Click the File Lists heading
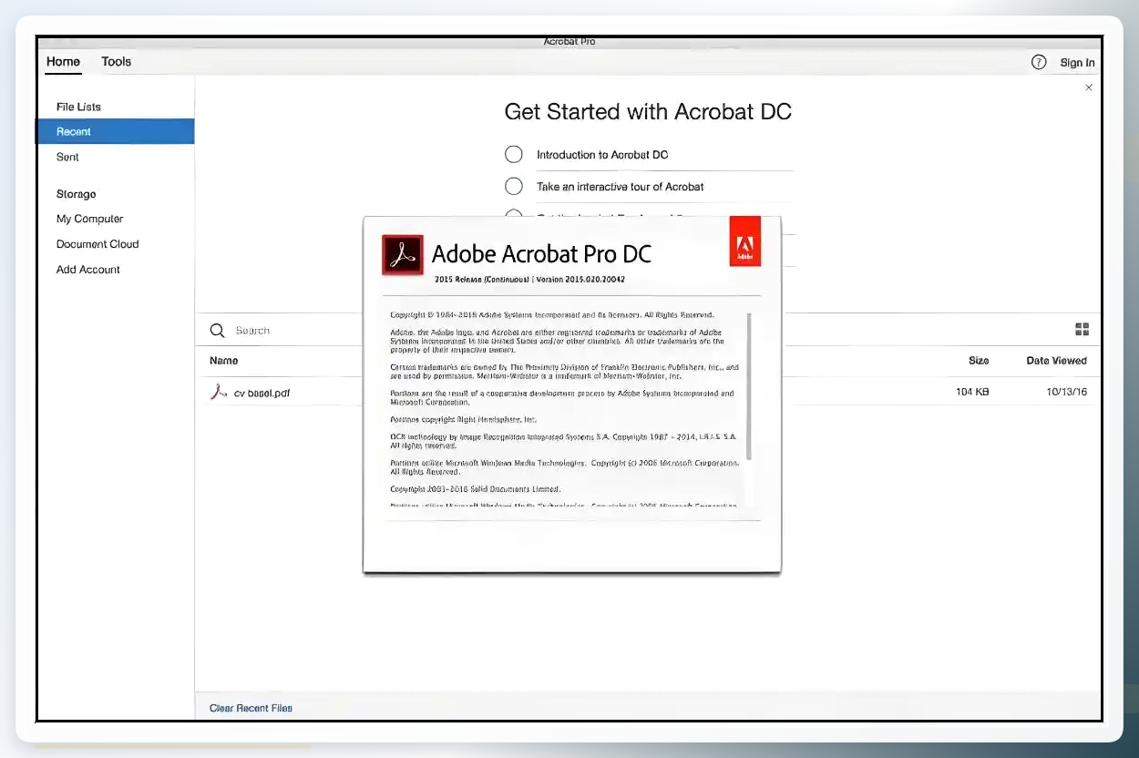This screenshot has width=1139, height=758. [78, 107]
